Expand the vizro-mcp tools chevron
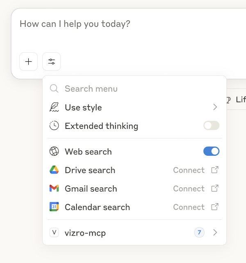 pyautogui.click(x=215, y=233)
